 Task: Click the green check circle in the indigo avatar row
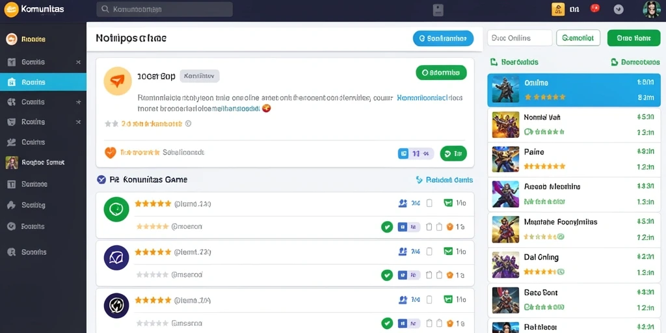(387, 275)
